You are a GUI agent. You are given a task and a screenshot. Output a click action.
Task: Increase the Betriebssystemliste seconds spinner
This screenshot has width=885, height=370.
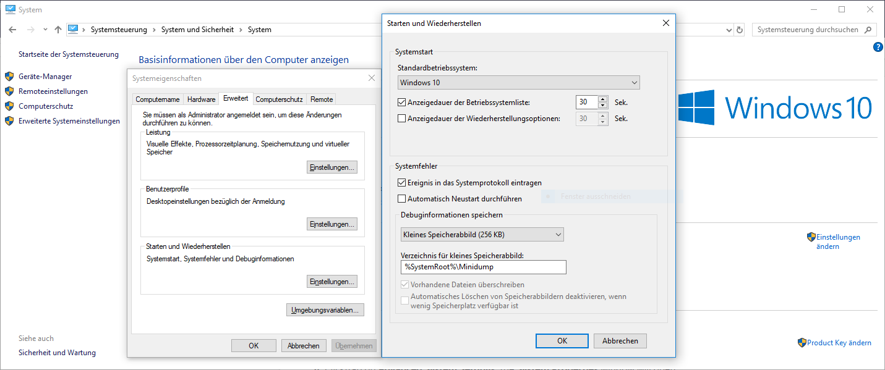click(603, 99)
